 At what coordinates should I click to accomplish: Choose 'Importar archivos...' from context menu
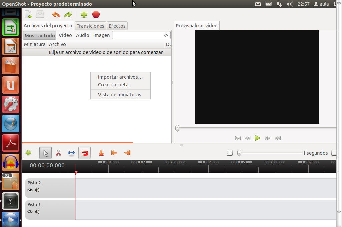coord(120,77)
